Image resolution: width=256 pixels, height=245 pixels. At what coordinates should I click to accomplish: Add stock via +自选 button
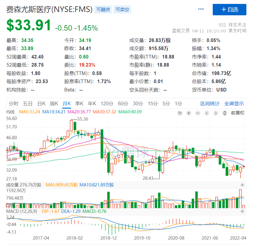point(229,10)
